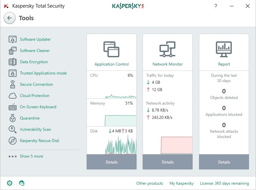Screen dimensions: 256x190
Task: Open Secure Connection link
Action: coord(36,84)
